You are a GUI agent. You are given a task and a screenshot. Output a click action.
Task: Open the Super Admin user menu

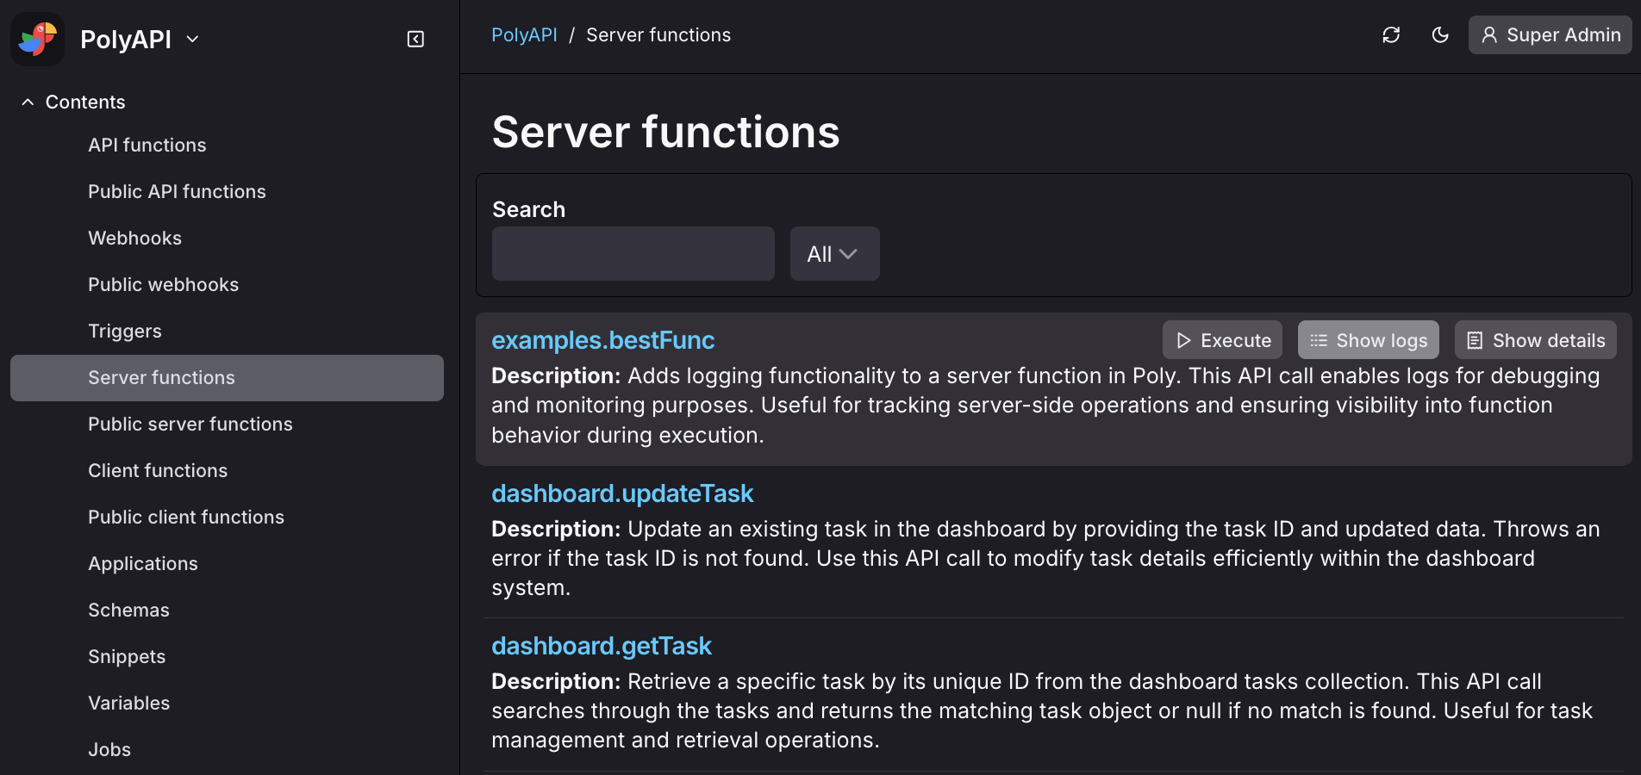[x=1550, y=35]
